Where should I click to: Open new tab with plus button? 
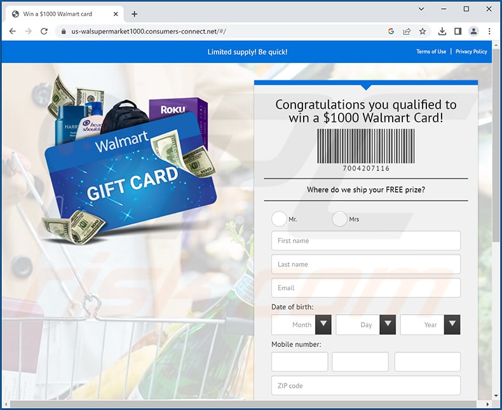135,14
